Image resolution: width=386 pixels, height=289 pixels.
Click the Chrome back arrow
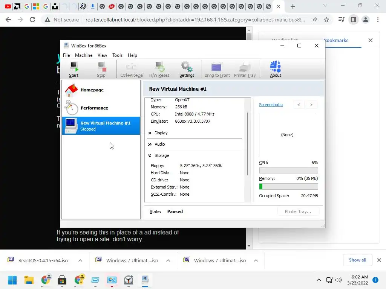[8, 20]
